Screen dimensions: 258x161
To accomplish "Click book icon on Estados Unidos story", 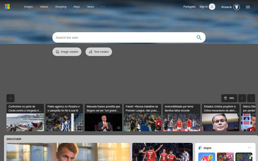I will [236, 128].
